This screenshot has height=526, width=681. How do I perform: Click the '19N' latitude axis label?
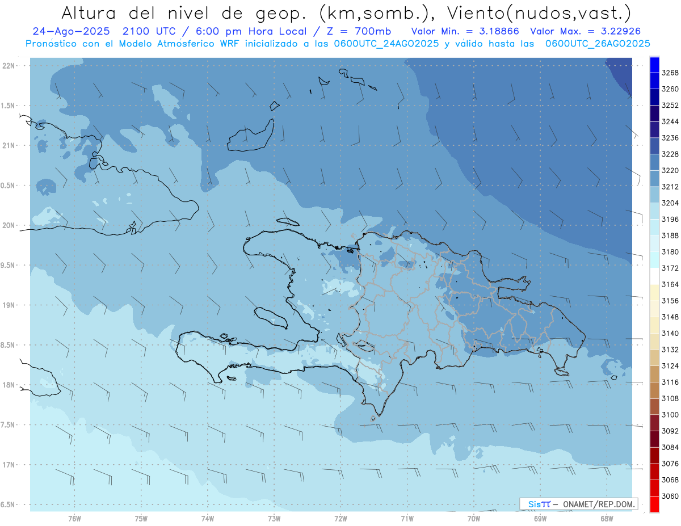point(9,305)
